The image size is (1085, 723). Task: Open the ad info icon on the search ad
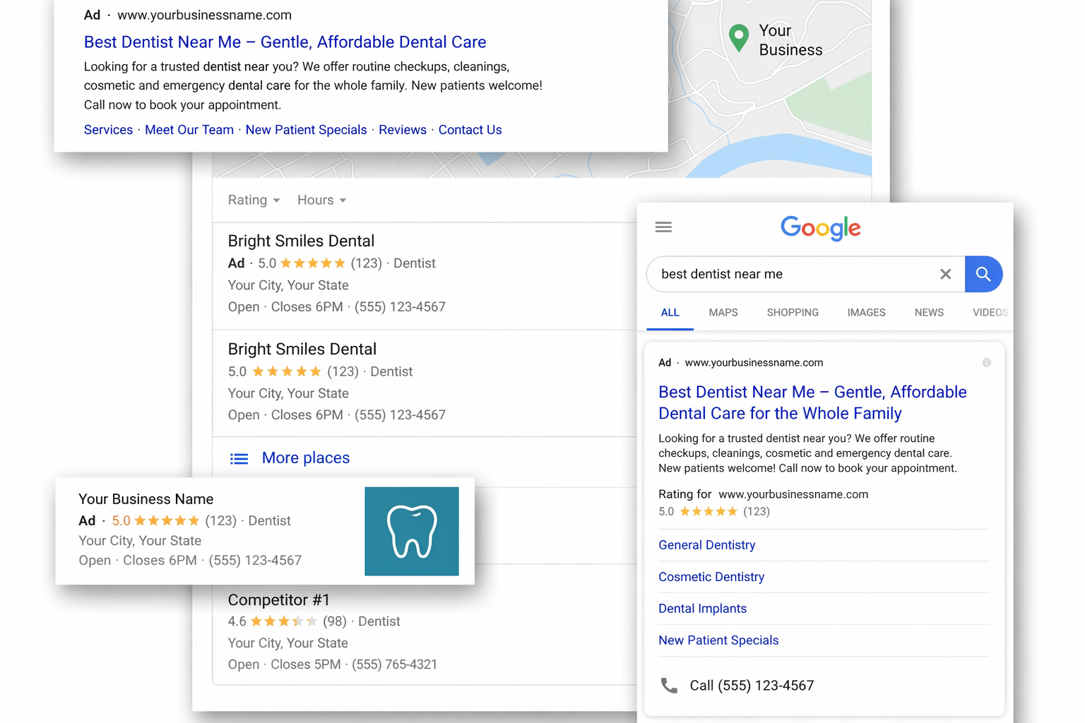tap(986, 362)
